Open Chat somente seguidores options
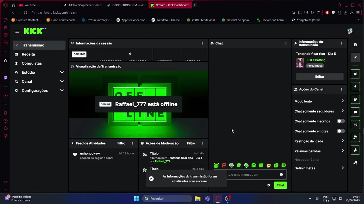364x204 pixels. 319,111
